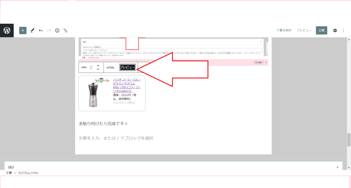351x188 pixels.
Task: Undo the last change
Action: (x=40, y=30)
